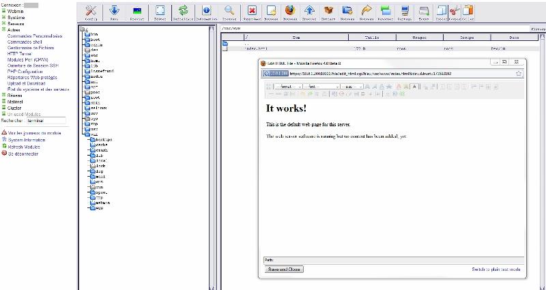The height and width of the screenshot is (290, 546).
Task: Click Switch to plain text mode
Action: [x=496, y=269]
